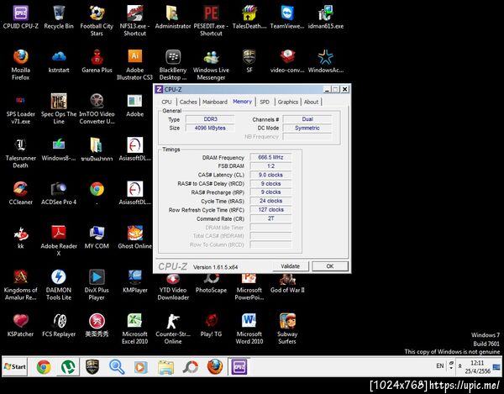Select the Memory tab
Screen dimensions: 504x394
point(242,102)
